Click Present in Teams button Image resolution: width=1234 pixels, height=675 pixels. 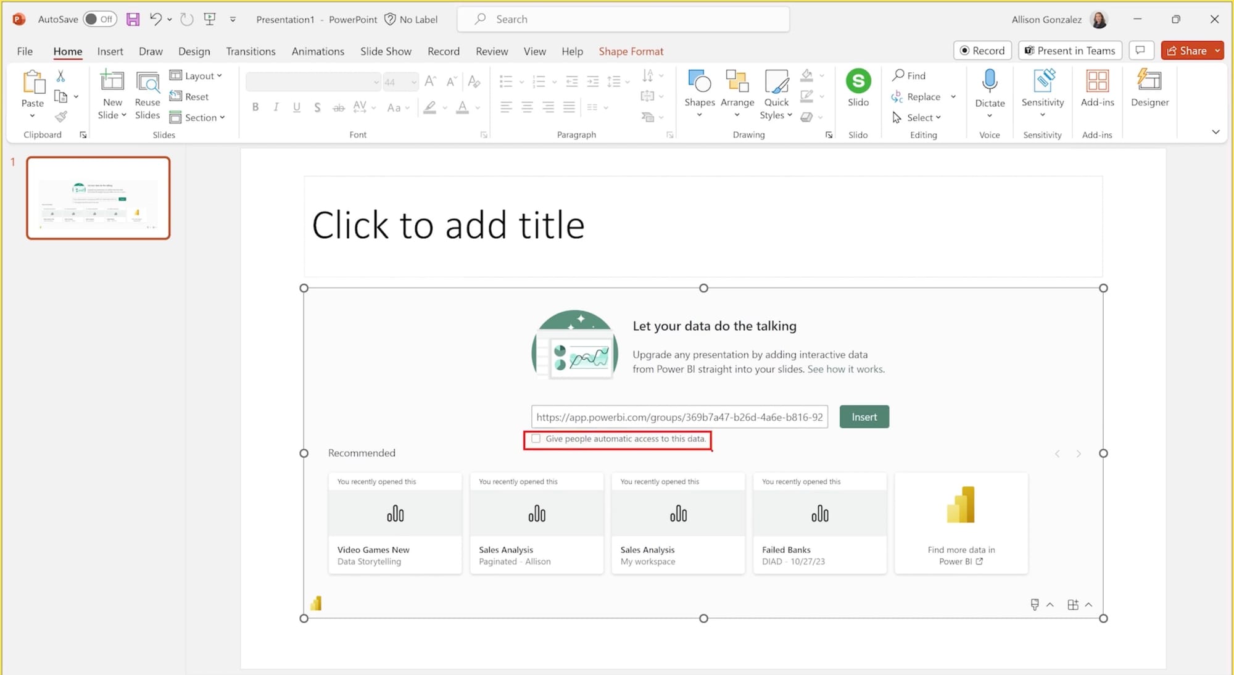tap(1070, 51)
